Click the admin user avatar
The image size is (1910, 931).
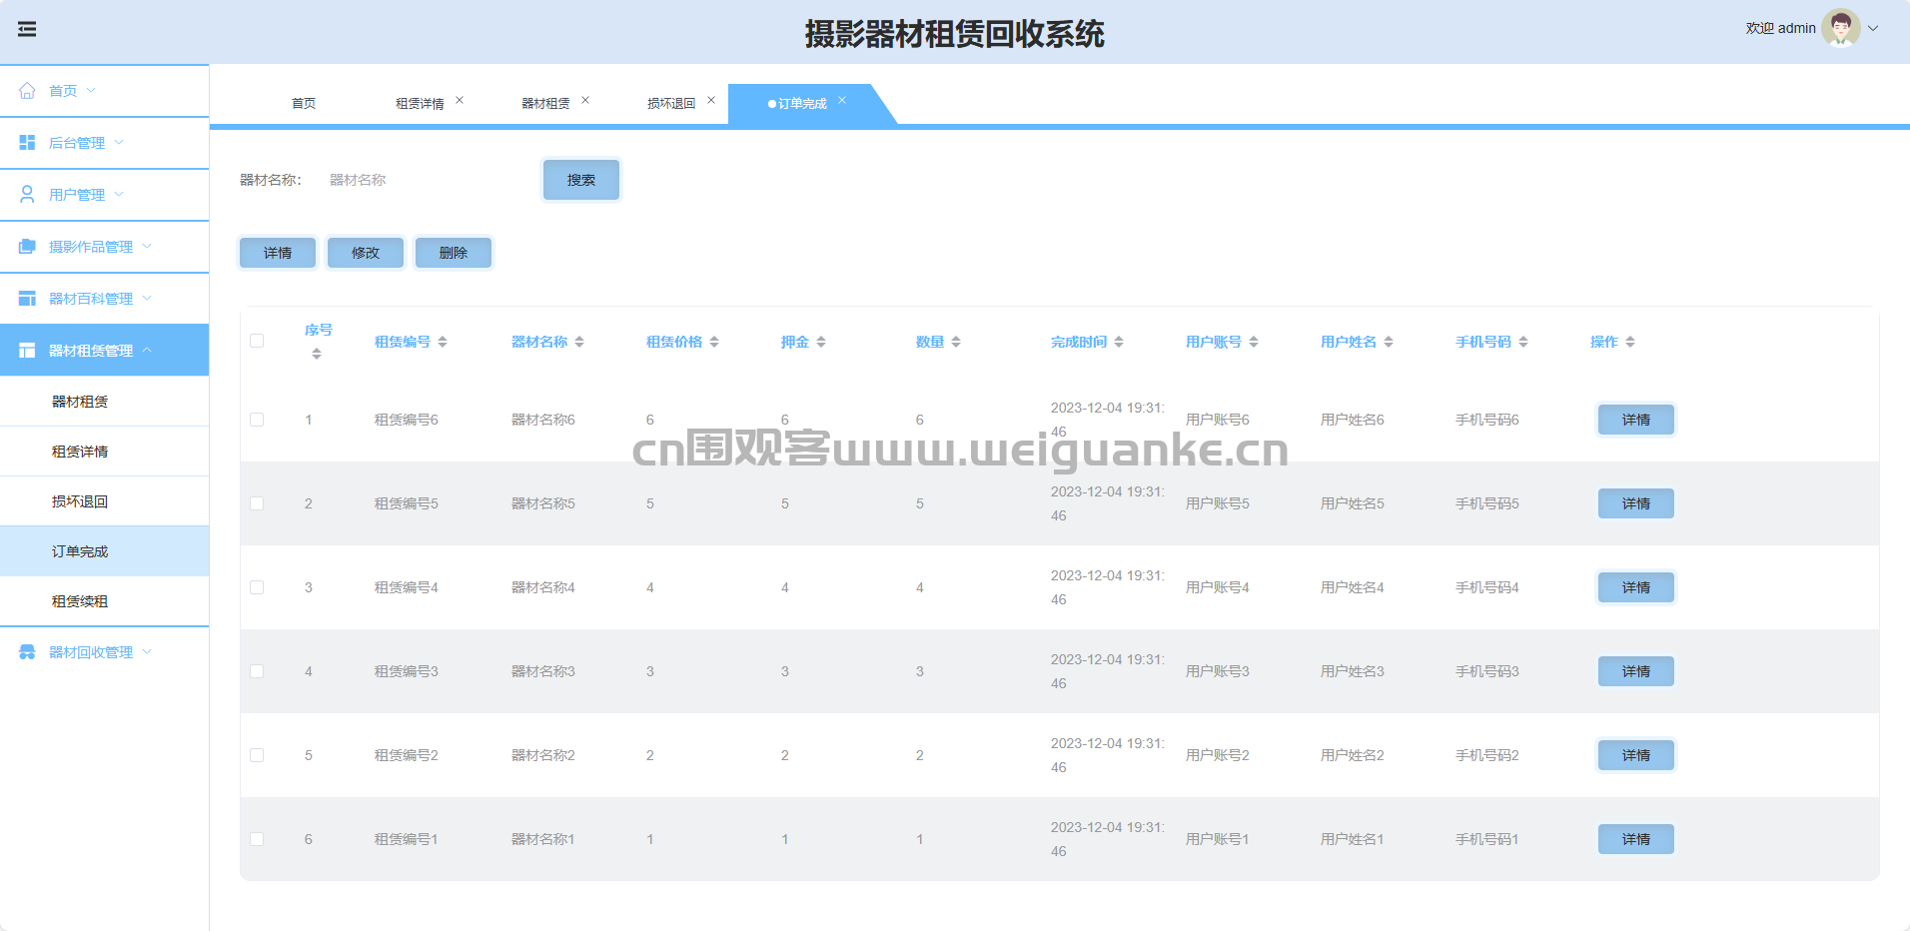pos(1839,28)
